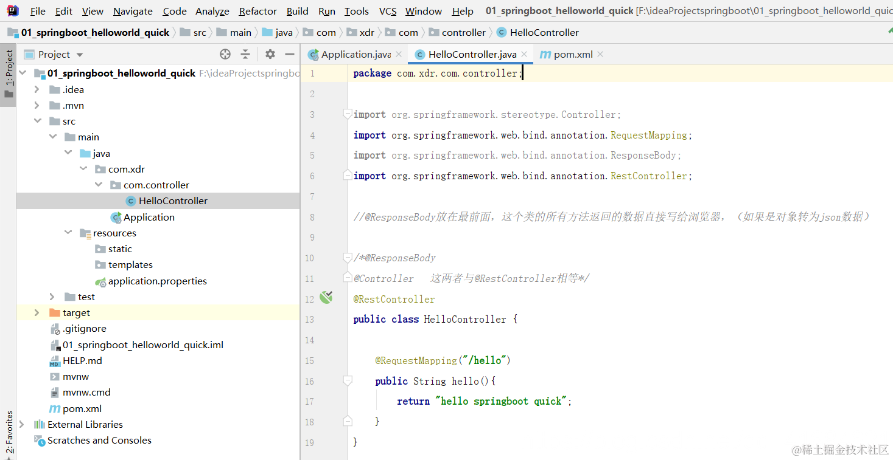The width and height of the screenshot is (893, 460).
Task: Click the .iml module file icon
Action: tap(55, 345)
